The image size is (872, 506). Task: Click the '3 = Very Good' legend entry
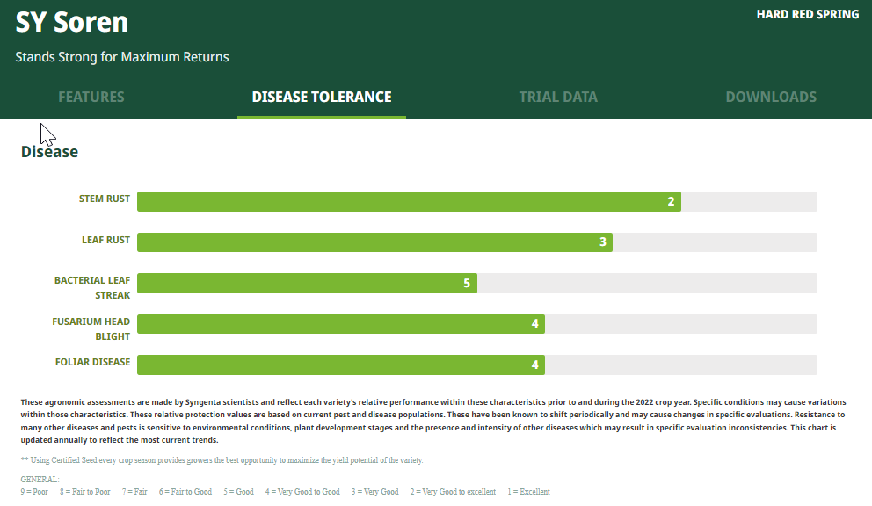click(374, 492)
